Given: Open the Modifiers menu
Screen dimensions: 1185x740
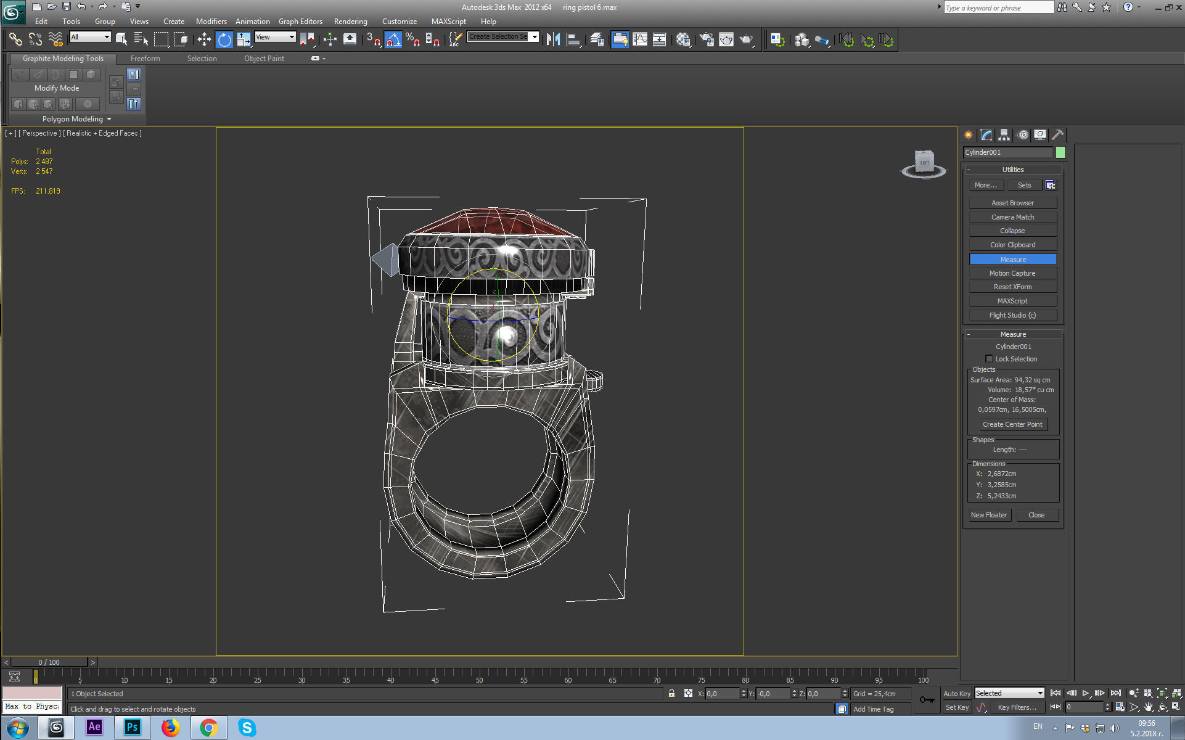Looking at the screenshot, I should (211, 22).
